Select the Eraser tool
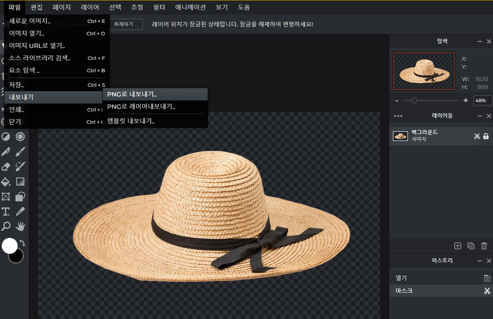The height and width of the screenshot is (319, 493). pos(6,167)
